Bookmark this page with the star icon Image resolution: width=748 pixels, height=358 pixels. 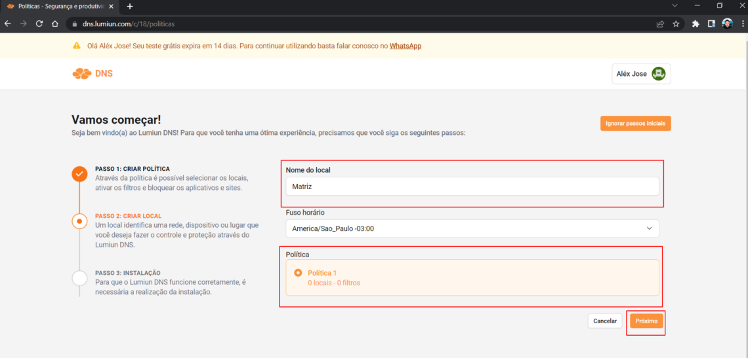click(676, 24)
